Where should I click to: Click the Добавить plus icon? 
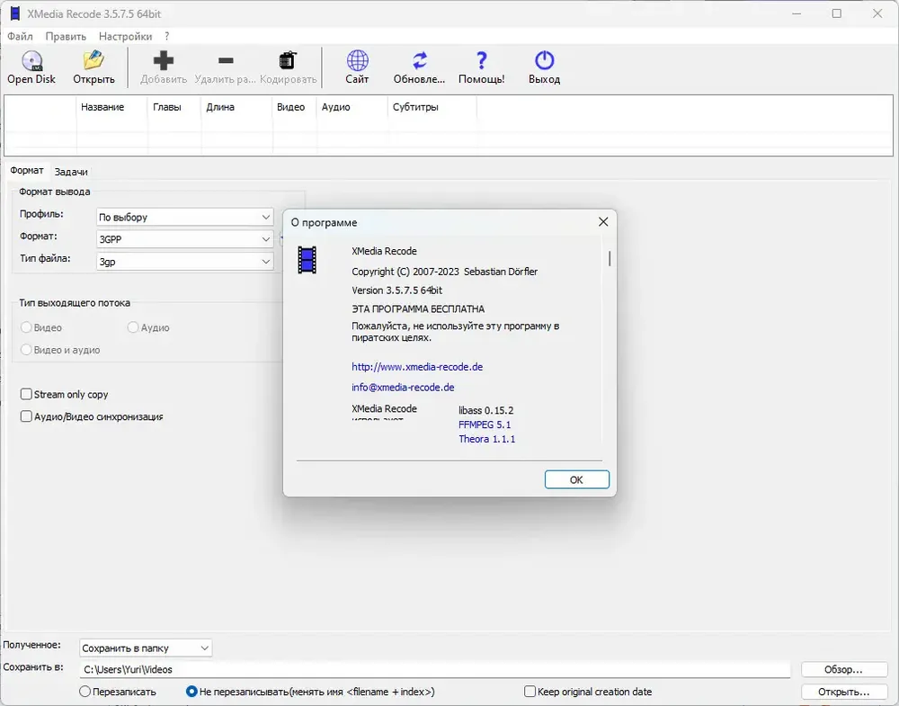tap(164, 60)
